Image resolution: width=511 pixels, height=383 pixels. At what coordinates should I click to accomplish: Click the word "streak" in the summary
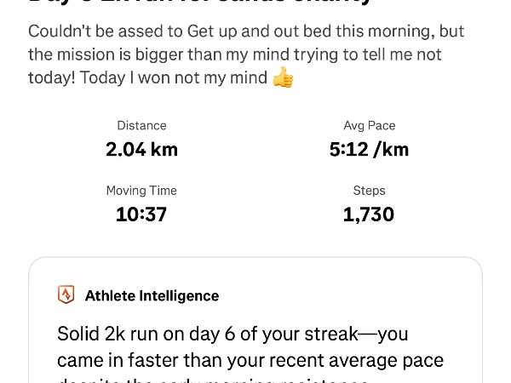click(331, 334)
